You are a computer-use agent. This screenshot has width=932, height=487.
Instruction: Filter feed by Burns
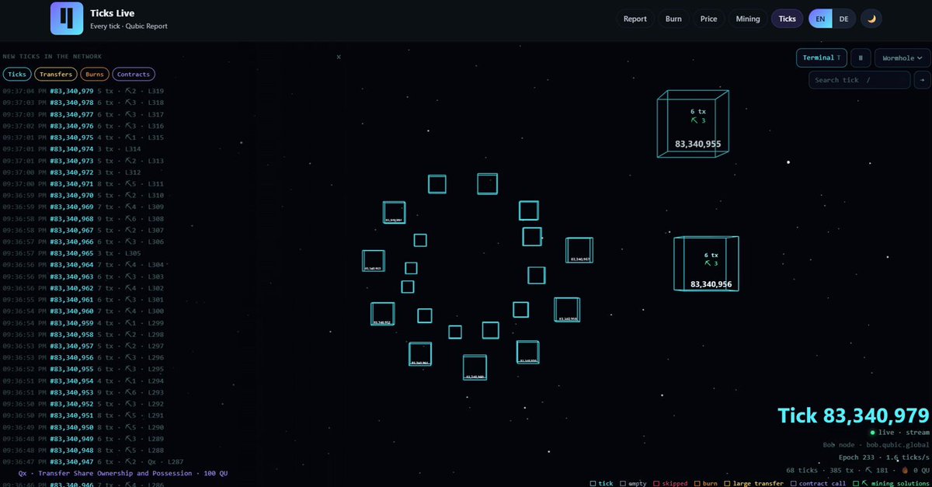(95, 75)
